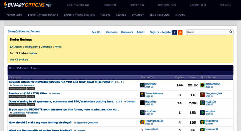
Task: Open lotzofbotz avatar on Golden Rules thread
Action: [x=142, y=85]
